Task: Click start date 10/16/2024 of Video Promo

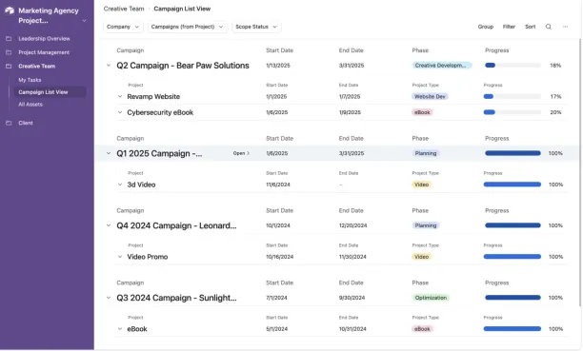Action: 280,257
